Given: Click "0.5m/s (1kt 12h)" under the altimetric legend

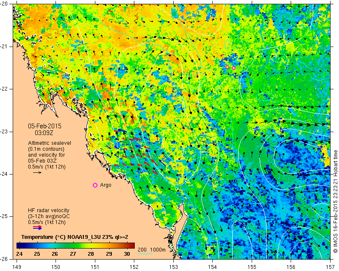Looking at the screenshot, I should pyautogui.click(x=47, y=167).
